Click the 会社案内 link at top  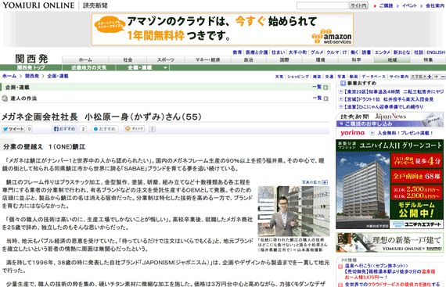(x=434, y=5)
